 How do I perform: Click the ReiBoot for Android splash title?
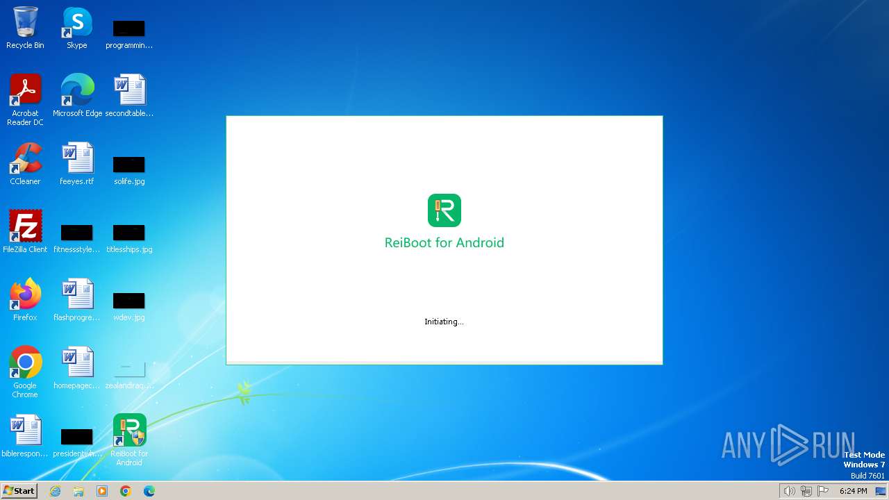(x=444, y=242)
